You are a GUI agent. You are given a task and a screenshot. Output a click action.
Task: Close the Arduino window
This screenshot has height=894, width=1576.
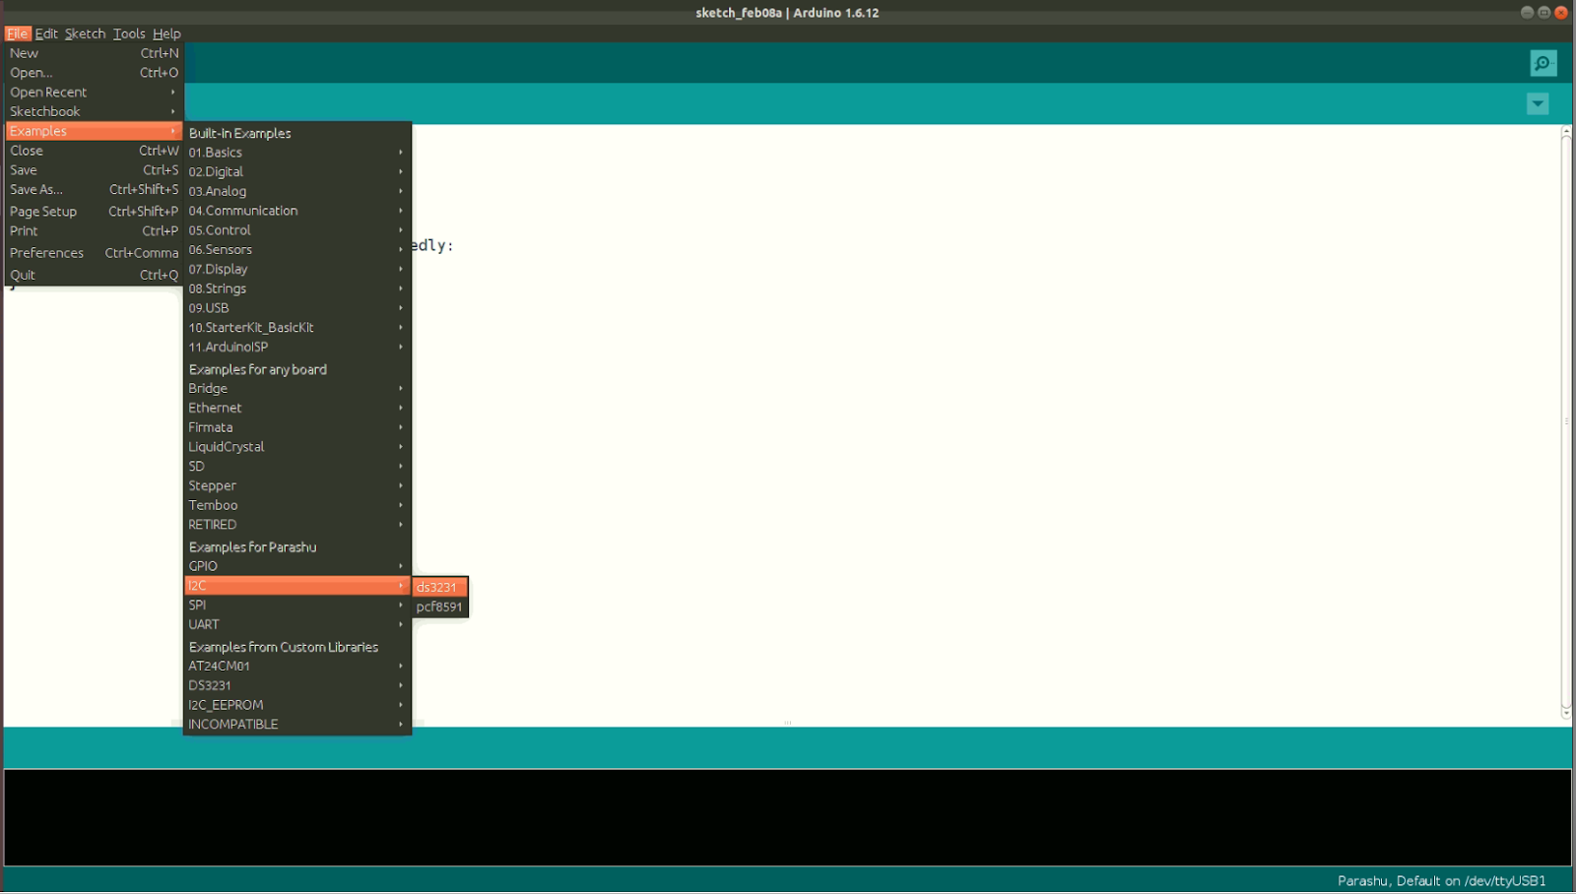point(1560,13)
